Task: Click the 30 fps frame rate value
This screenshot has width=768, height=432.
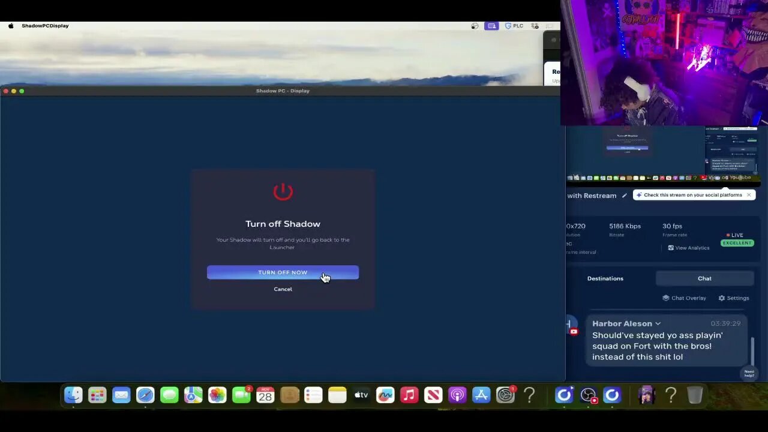Action: (x=672, y=226)
